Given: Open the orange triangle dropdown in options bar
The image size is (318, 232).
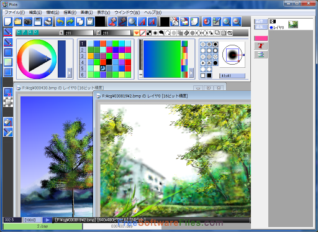Looking at the screenshot, I should tap(136, 33).
